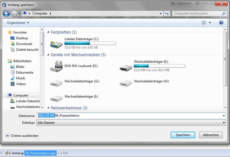The height and width of the screenshot is (157, 230).
Task: Expand the address bar history dropdown arrow
Action: 161,13
